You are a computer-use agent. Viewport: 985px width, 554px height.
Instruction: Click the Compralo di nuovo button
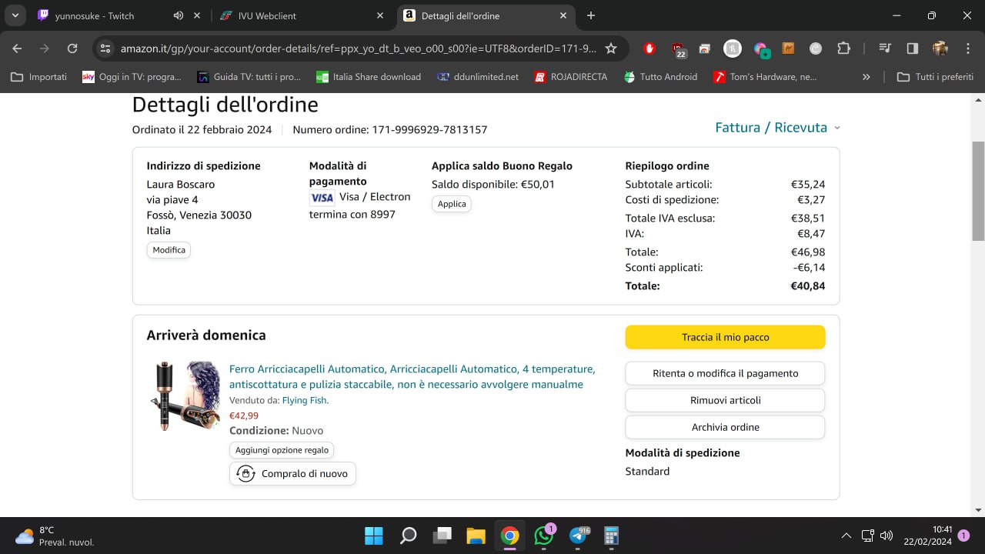pyautogui.click(x=292, y=473)
